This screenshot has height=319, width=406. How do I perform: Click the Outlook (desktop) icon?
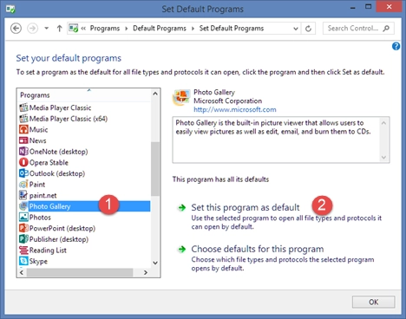23,173
